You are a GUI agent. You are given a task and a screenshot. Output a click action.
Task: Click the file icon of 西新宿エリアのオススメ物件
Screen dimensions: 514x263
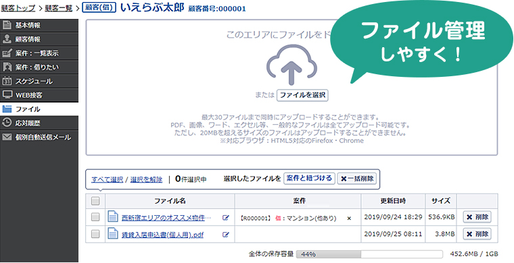[x=113, y=217]
